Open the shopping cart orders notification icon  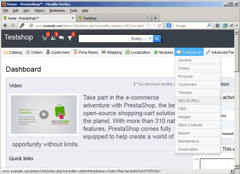coord(44,37)
